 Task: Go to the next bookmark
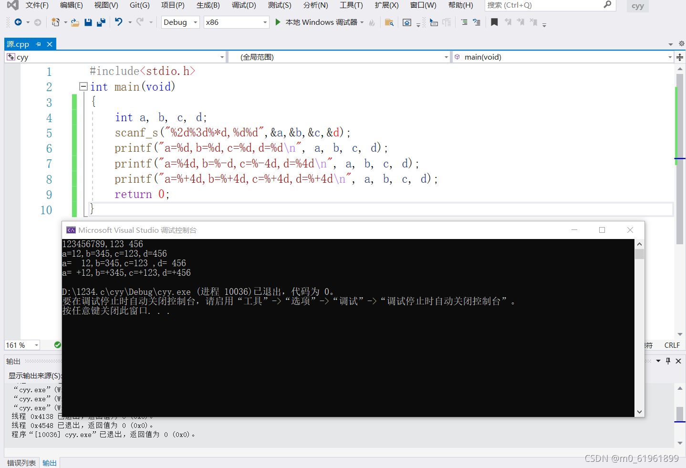pos(520,22)
